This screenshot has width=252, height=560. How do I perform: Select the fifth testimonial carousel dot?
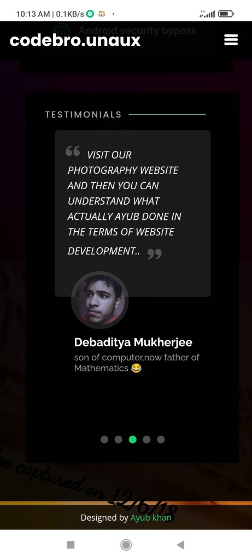tap(161, 439)
